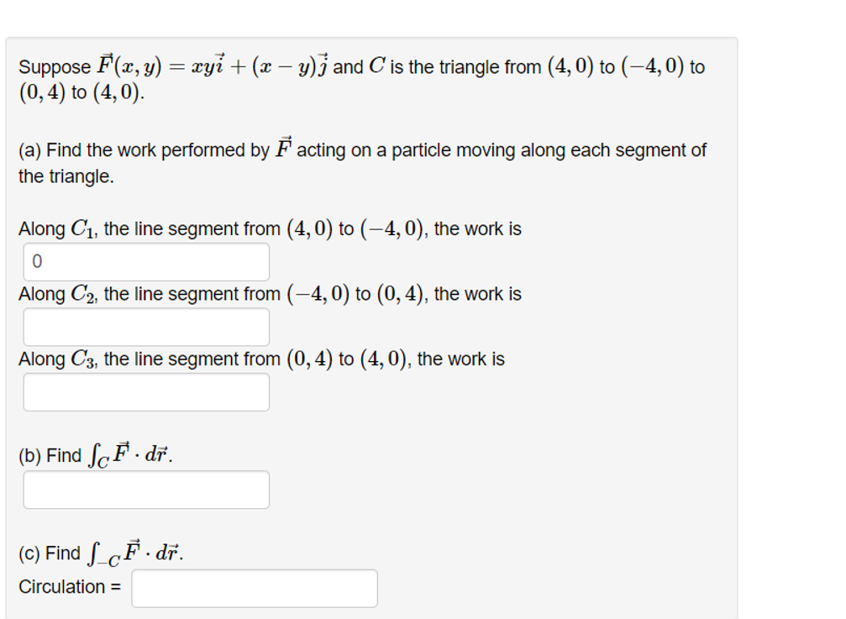
Task: Click the empty box under Find integral over C
Action: coord(146,489)
